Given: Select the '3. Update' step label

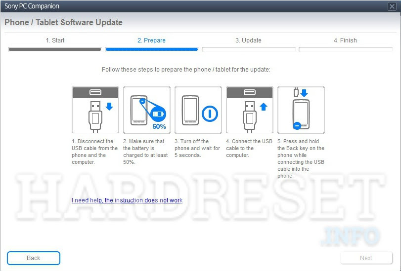Looking at the screenshot, I should coord(248,40).
